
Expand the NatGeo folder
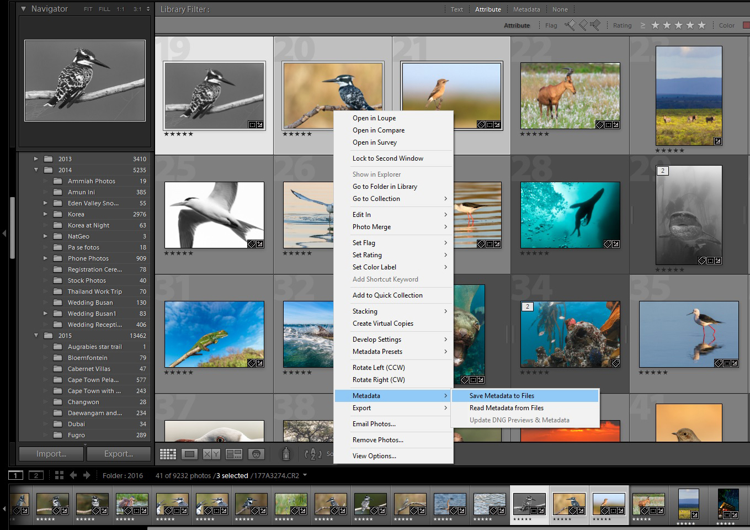(45, 236)
